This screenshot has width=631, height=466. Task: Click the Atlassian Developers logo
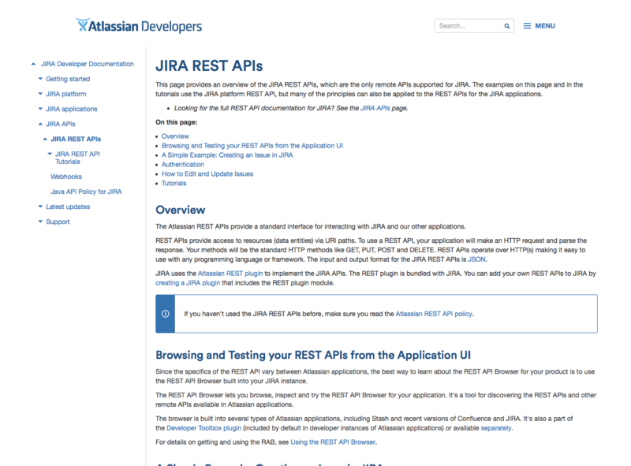click(139, 26)
